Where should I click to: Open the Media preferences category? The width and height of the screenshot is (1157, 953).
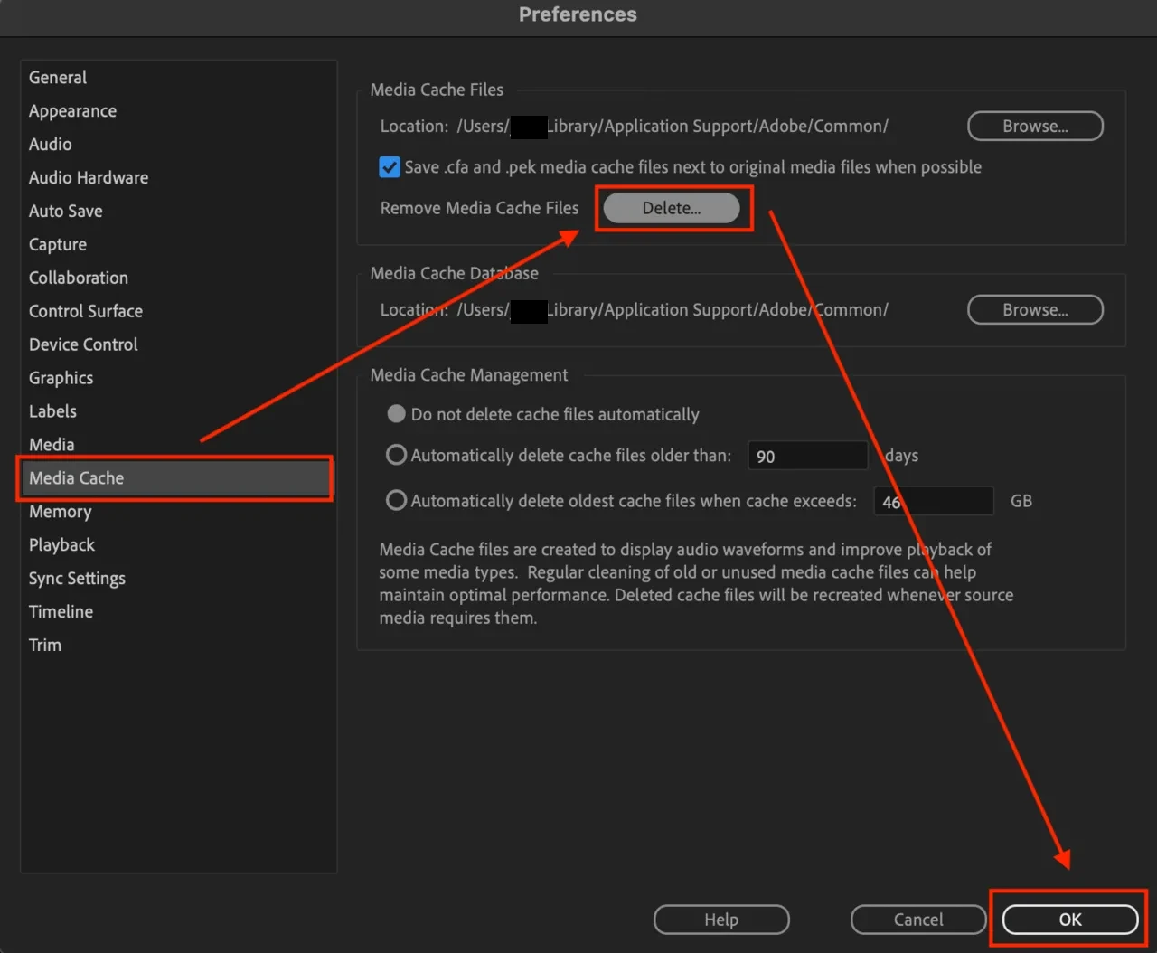coord(52,446)
